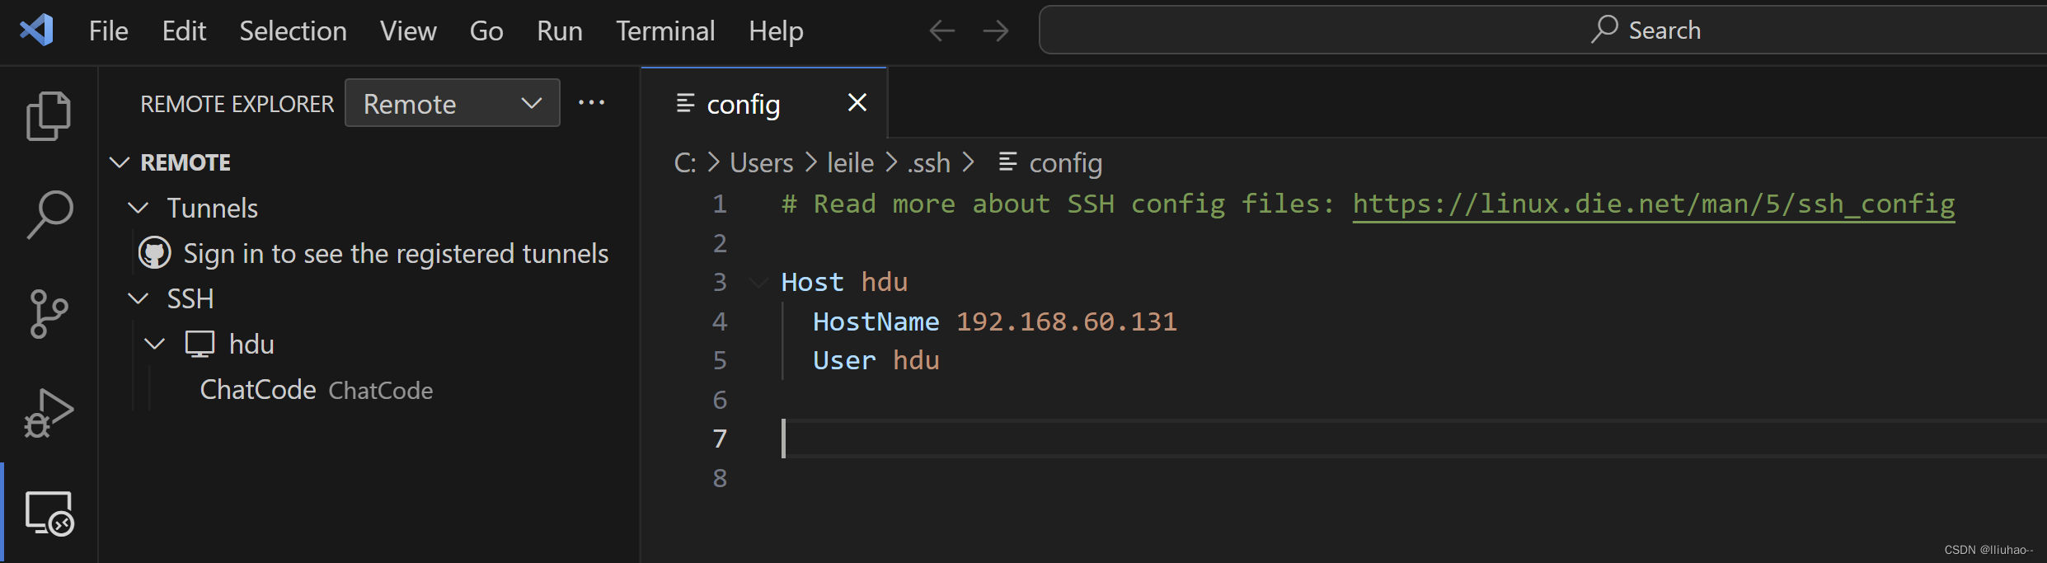Click Sign in to see the registered tunnels

(396, 254)
